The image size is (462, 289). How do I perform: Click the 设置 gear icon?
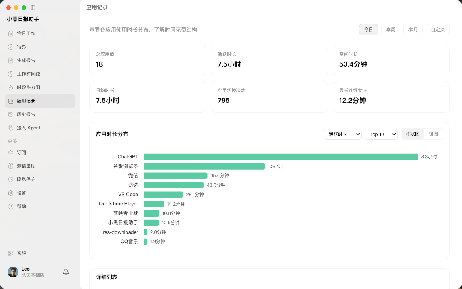pos(11,193)
